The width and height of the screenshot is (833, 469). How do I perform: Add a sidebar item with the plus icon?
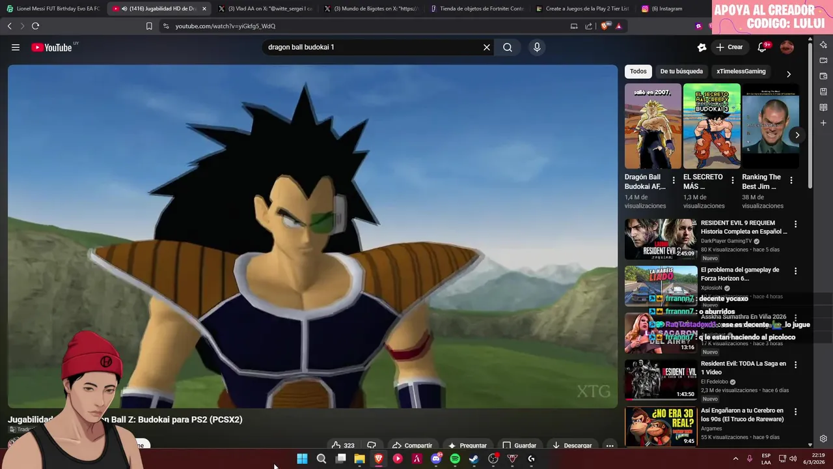click(823, 123)
